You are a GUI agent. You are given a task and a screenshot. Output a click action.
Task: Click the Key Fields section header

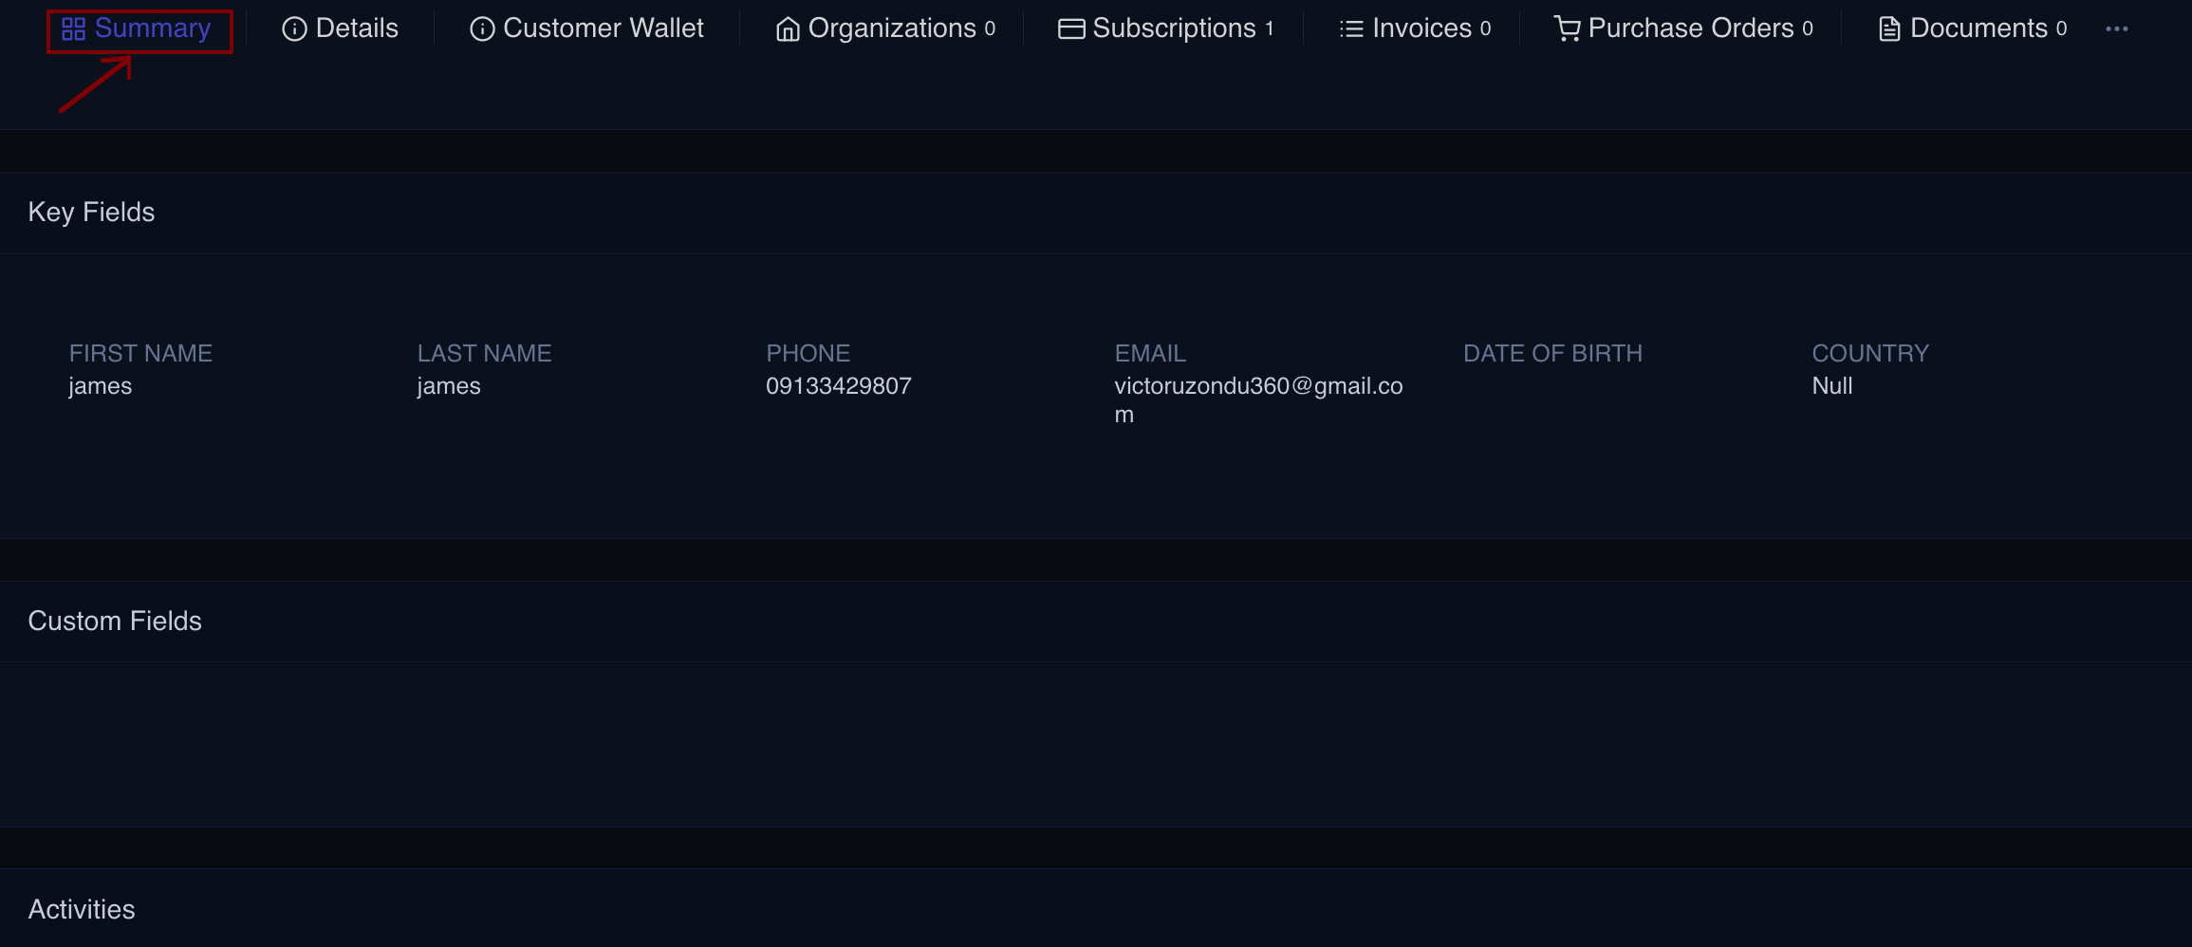pyautogui.click(x=91, y=212)
